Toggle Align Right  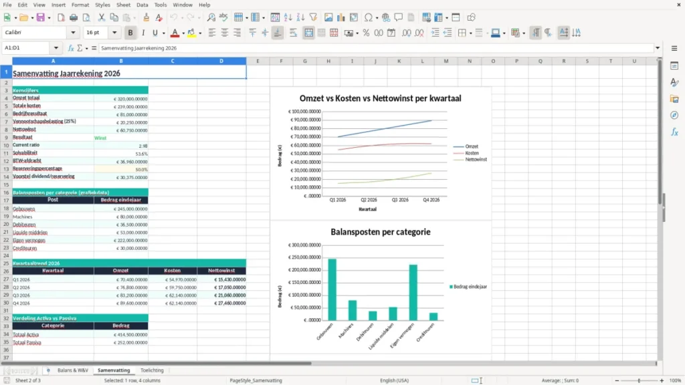[237, 33]
